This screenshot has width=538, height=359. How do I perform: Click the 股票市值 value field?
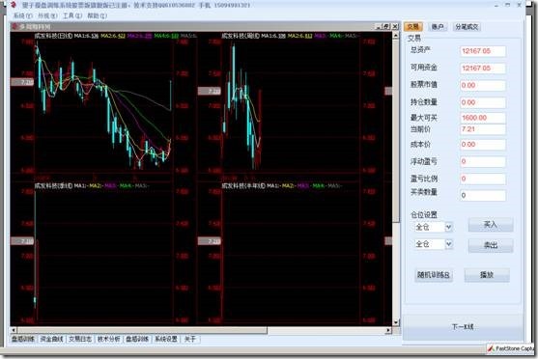click(482, 85)
